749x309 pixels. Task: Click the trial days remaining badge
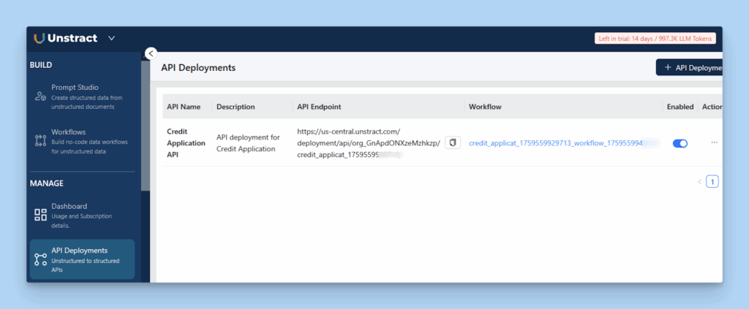(x=655, y=38)
